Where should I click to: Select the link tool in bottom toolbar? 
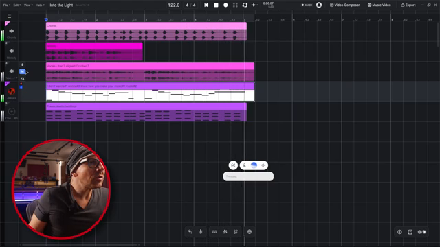coord(190,232)
